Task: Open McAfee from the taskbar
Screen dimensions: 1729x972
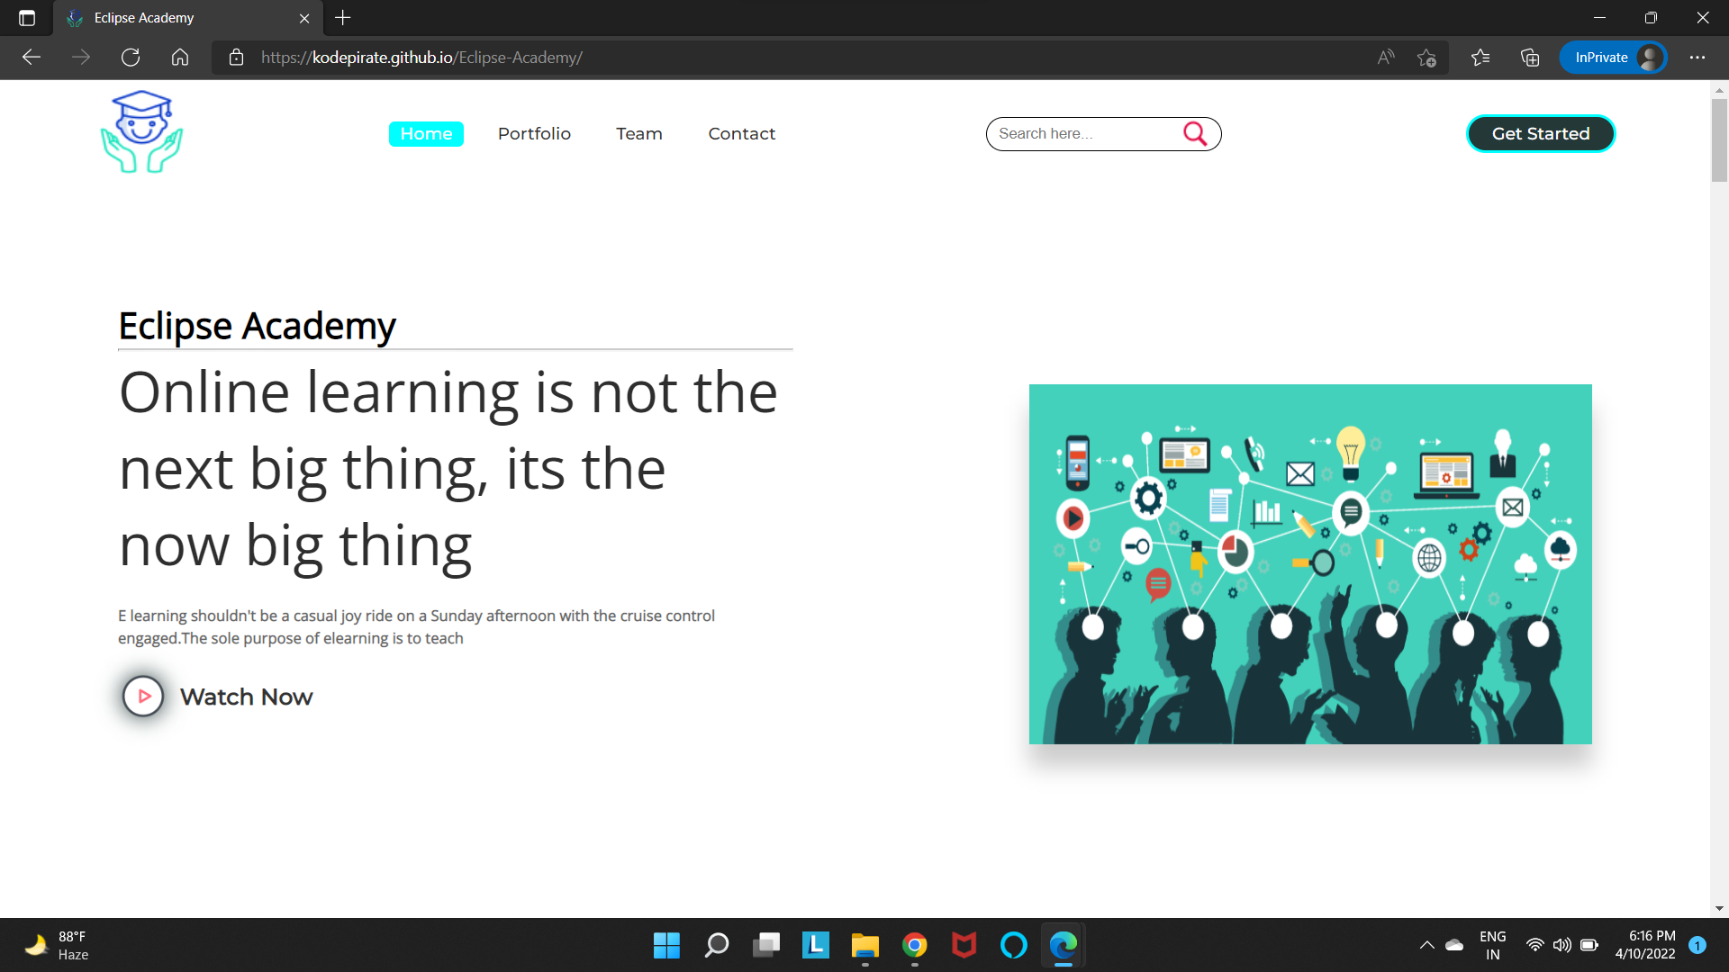Action: point(963,945)
